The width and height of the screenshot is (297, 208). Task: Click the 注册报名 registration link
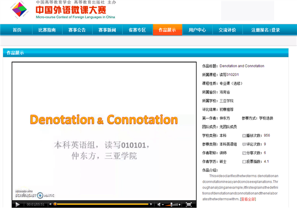pos(260,30)
